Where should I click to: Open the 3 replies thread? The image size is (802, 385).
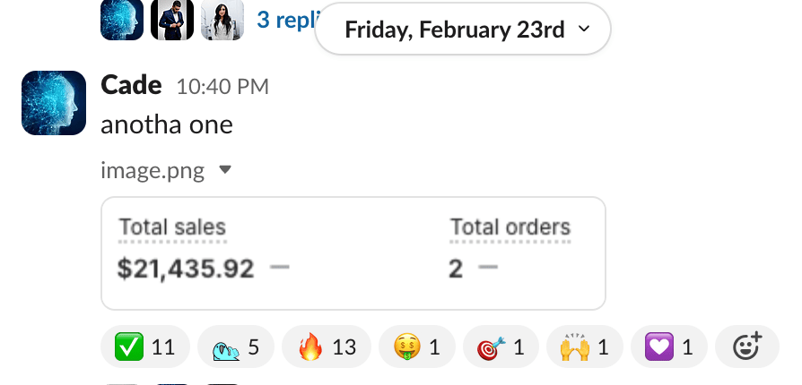click(x=285, y=19)
